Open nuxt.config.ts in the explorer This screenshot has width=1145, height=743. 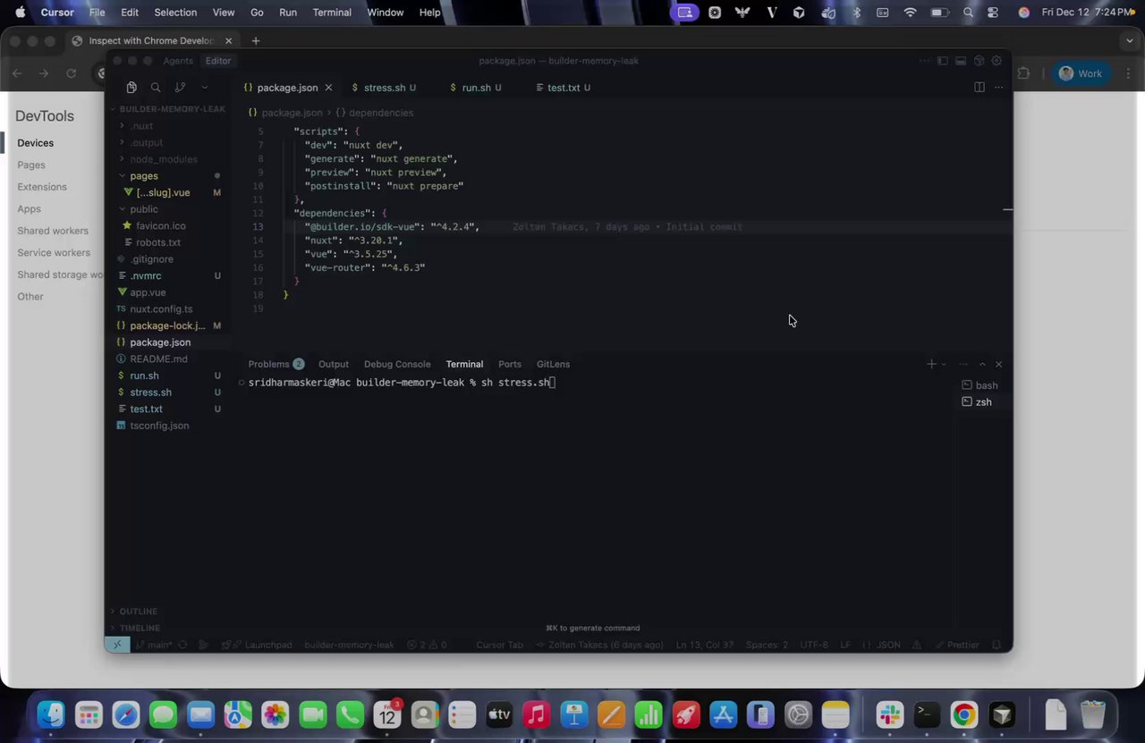[x=168, y=309]
